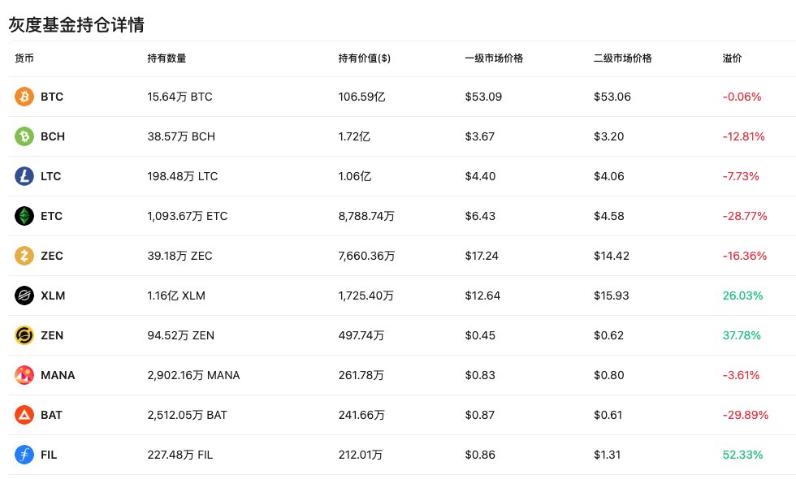
Task: Open the BTC currency name link
Action: 52,97
